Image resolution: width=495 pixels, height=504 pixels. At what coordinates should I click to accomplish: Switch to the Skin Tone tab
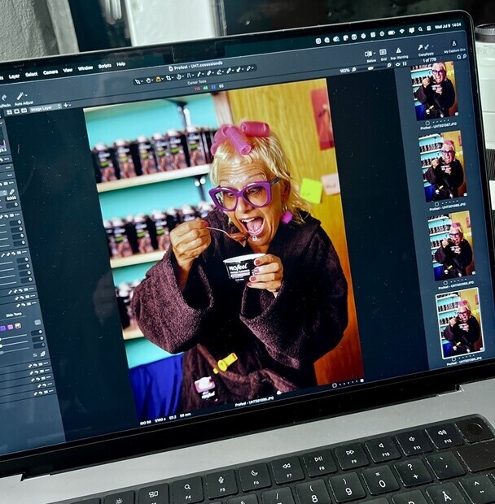(14, 315)
